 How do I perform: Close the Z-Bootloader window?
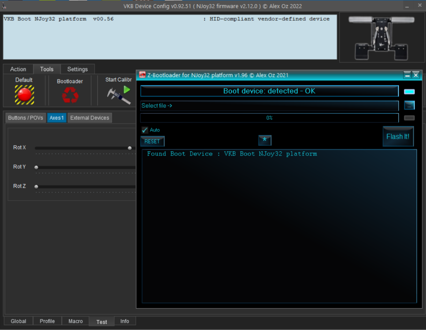(416, 75)
